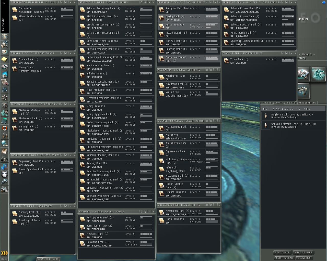Select the Mining Barge Rank (4) skill
The image size is (327, 261).
coord(259,34)
